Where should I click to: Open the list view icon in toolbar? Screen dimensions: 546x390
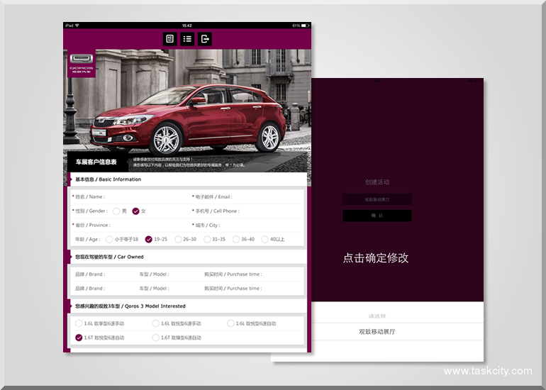pyautogui.click(x=187, y=39)
